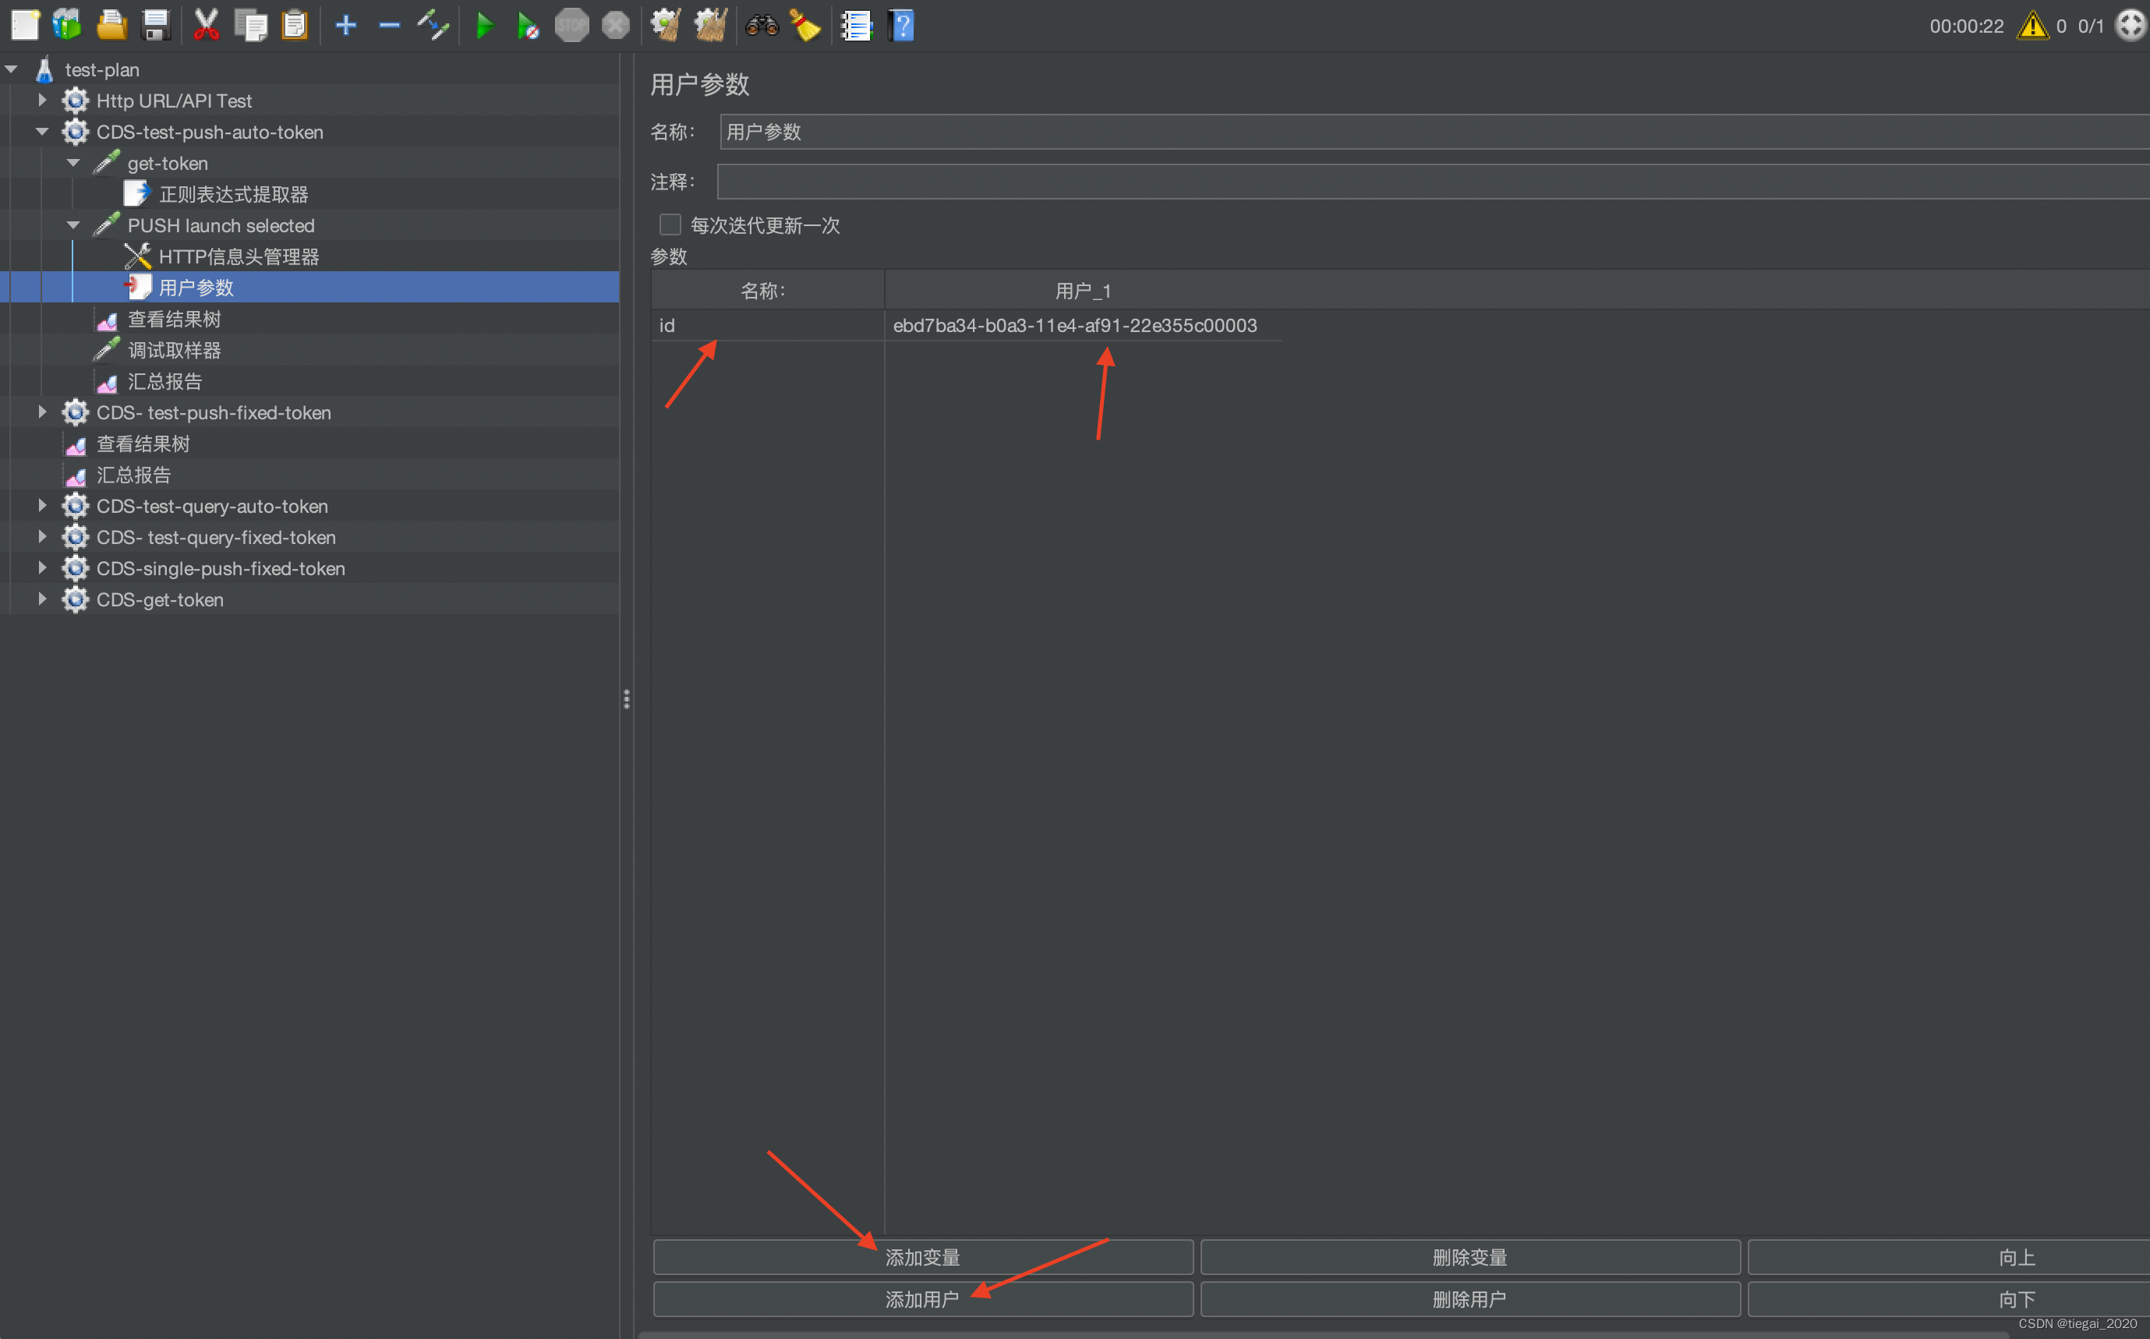Select HTTP信息头管理器 tree item
This screenshot has width=2150, height=1339.
[239, 256]
